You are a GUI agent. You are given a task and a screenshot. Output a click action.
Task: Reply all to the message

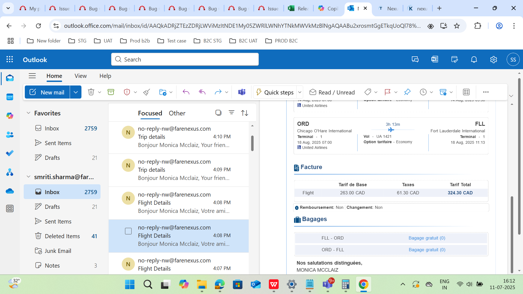point(202,92)
